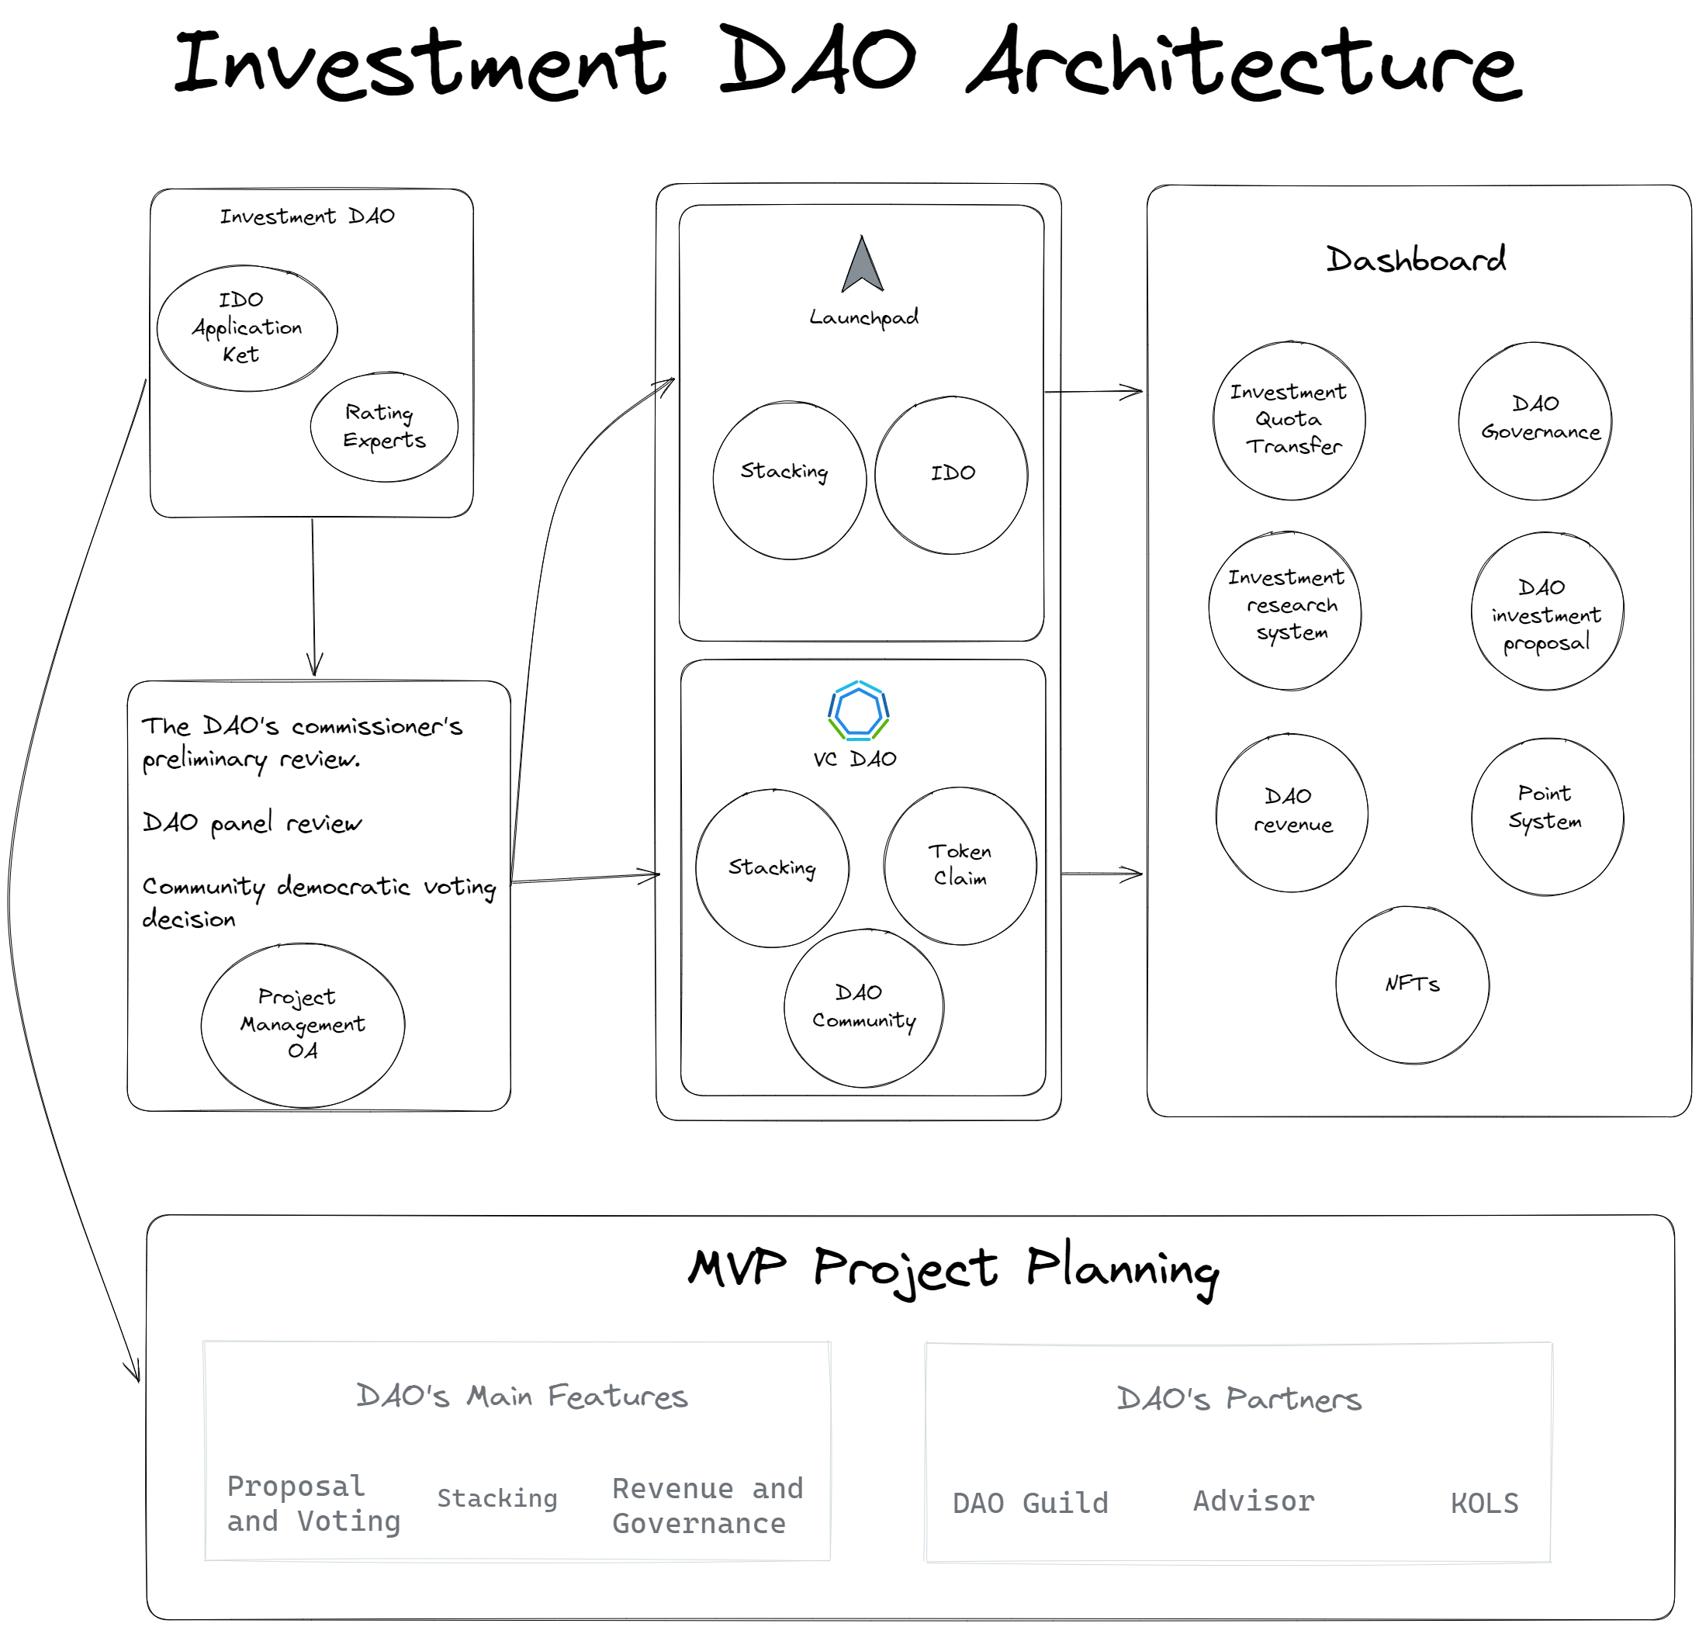Select the Dashboard panel header

point(1417,258)
